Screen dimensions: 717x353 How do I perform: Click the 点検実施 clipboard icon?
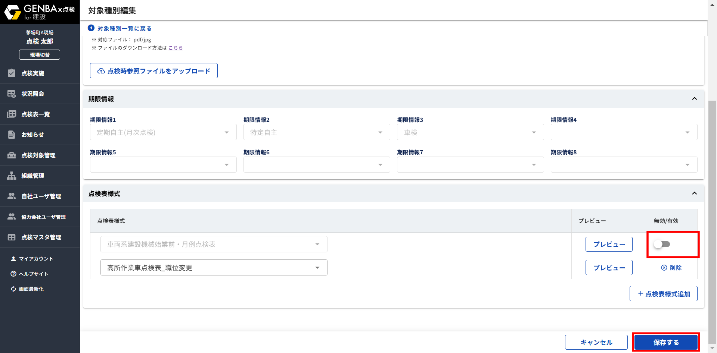(12, 73)
